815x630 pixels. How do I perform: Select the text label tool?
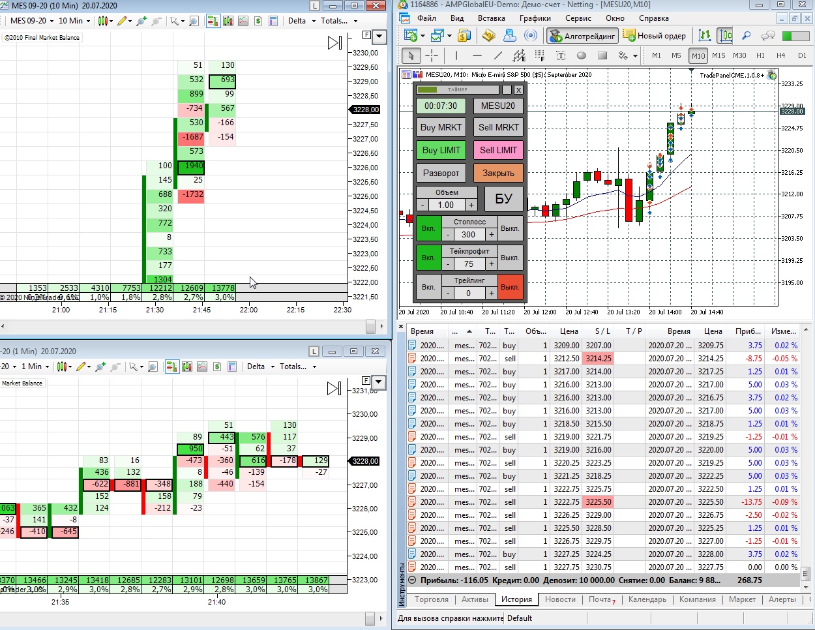(561, 55)
